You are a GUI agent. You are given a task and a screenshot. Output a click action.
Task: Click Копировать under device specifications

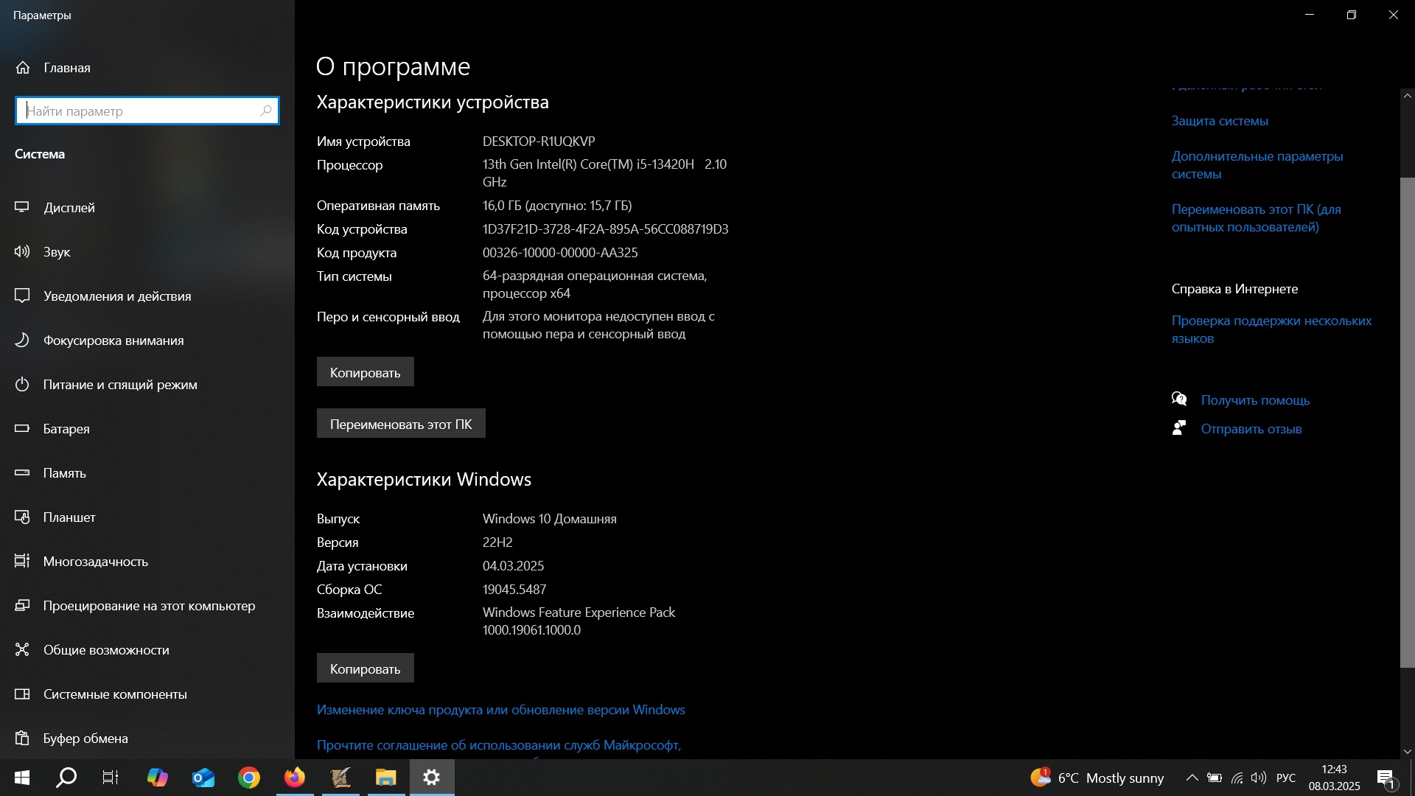pos(365,372)
